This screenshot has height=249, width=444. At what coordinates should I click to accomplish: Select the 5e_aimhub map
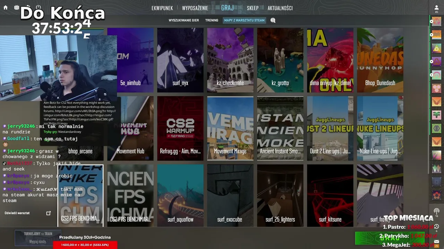pos(130,60)
